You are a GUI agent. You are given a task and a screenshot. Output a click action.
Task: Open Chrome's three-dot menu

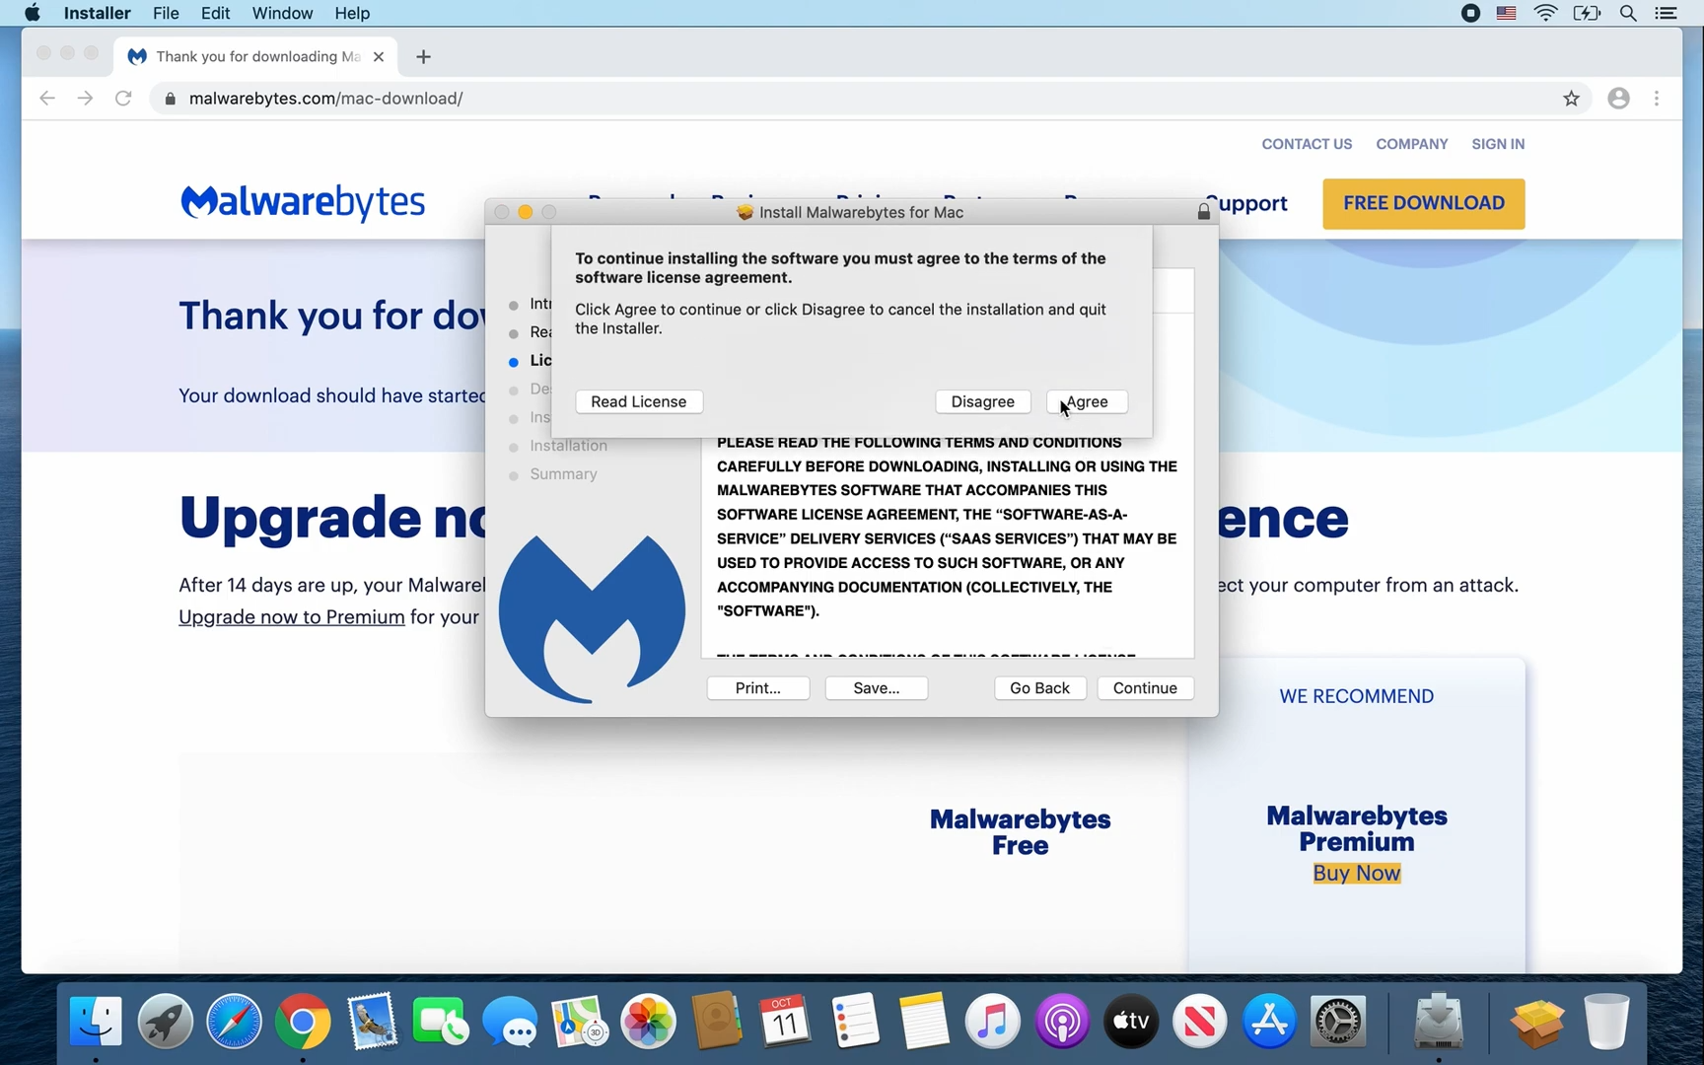click(x=1657, y=98)
